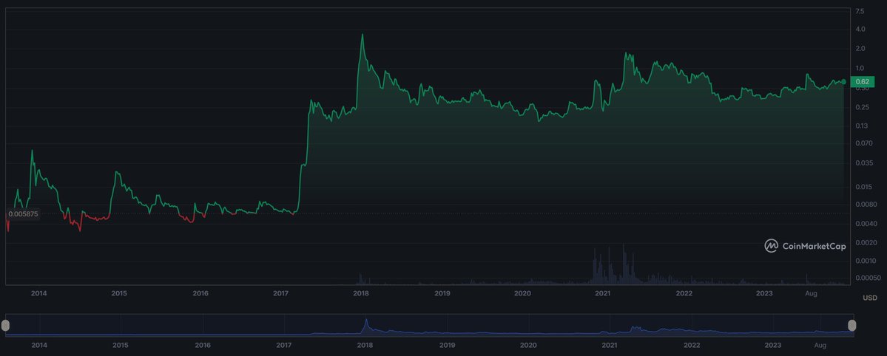Click the green end-point dot on price line

pos(844,81)
